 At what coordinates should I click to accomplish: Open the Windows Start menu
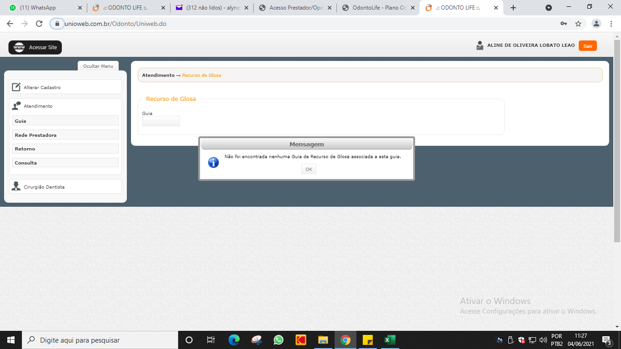point(11,340)
